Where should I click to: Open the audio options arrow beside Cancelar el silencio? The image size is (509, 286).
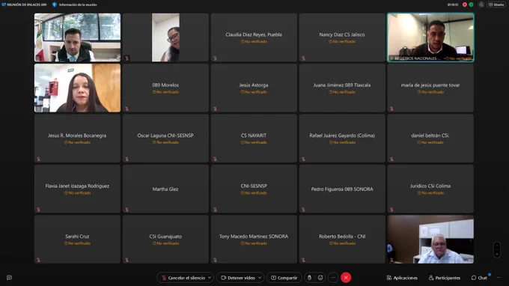[210, 278]
